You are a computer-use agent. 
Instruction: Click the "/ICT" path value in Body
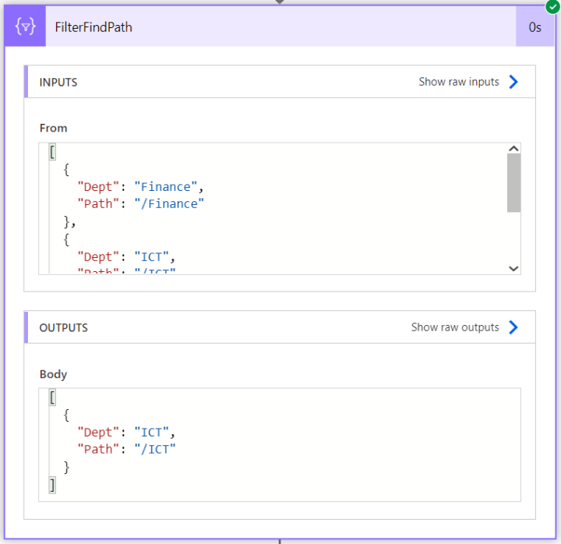[x=155, y=450]
